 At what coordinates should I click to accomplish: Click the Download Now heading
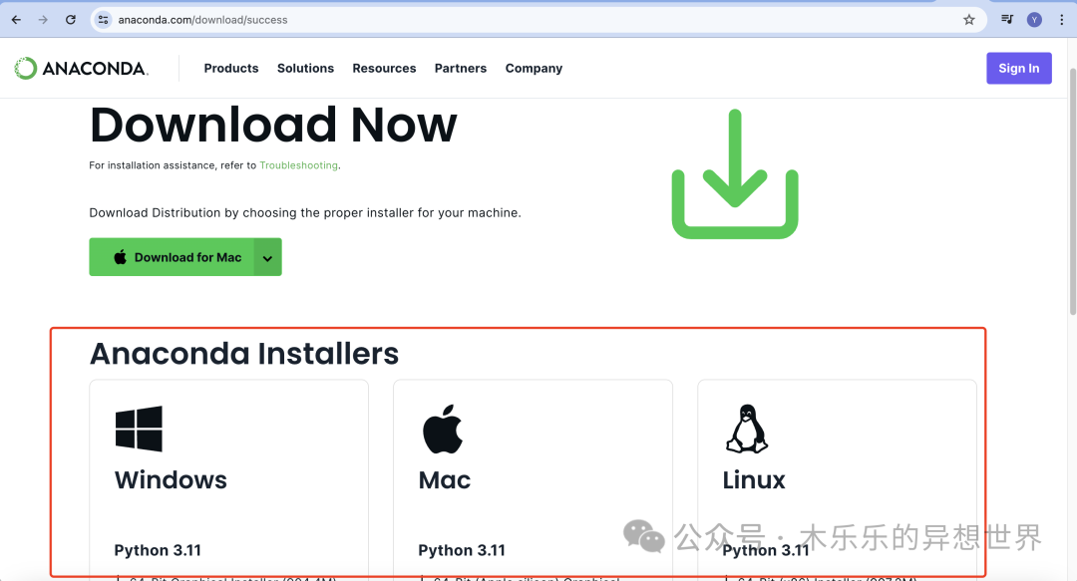(272, 125)
